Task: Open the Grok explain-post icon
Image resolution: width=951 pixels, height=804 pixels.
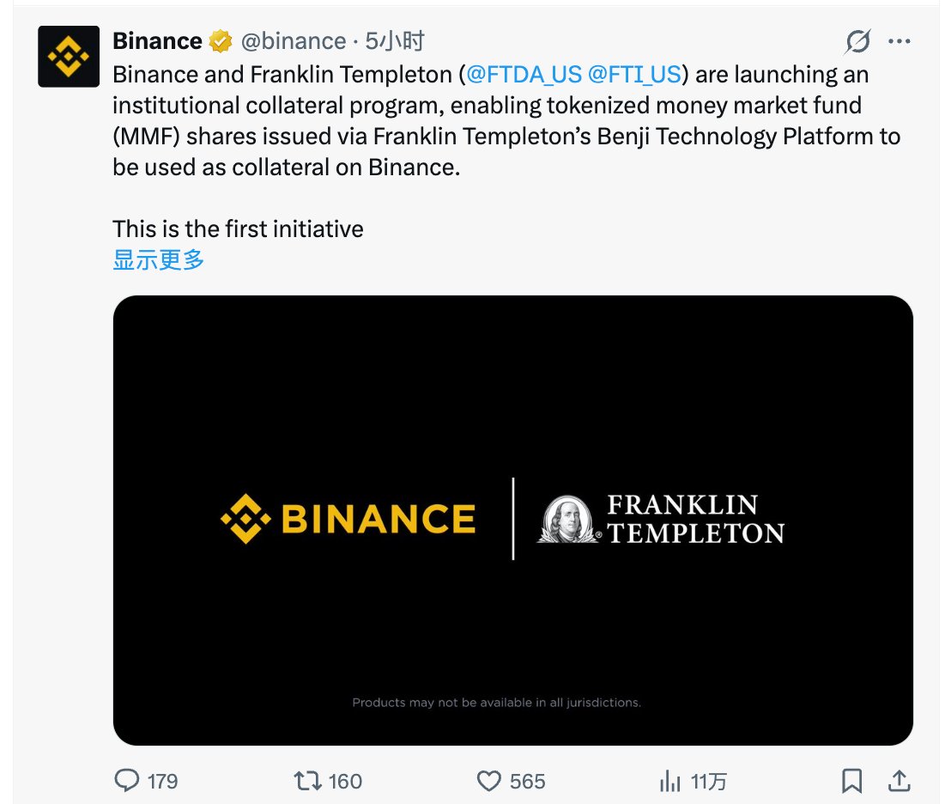Action: pos(857,41)
